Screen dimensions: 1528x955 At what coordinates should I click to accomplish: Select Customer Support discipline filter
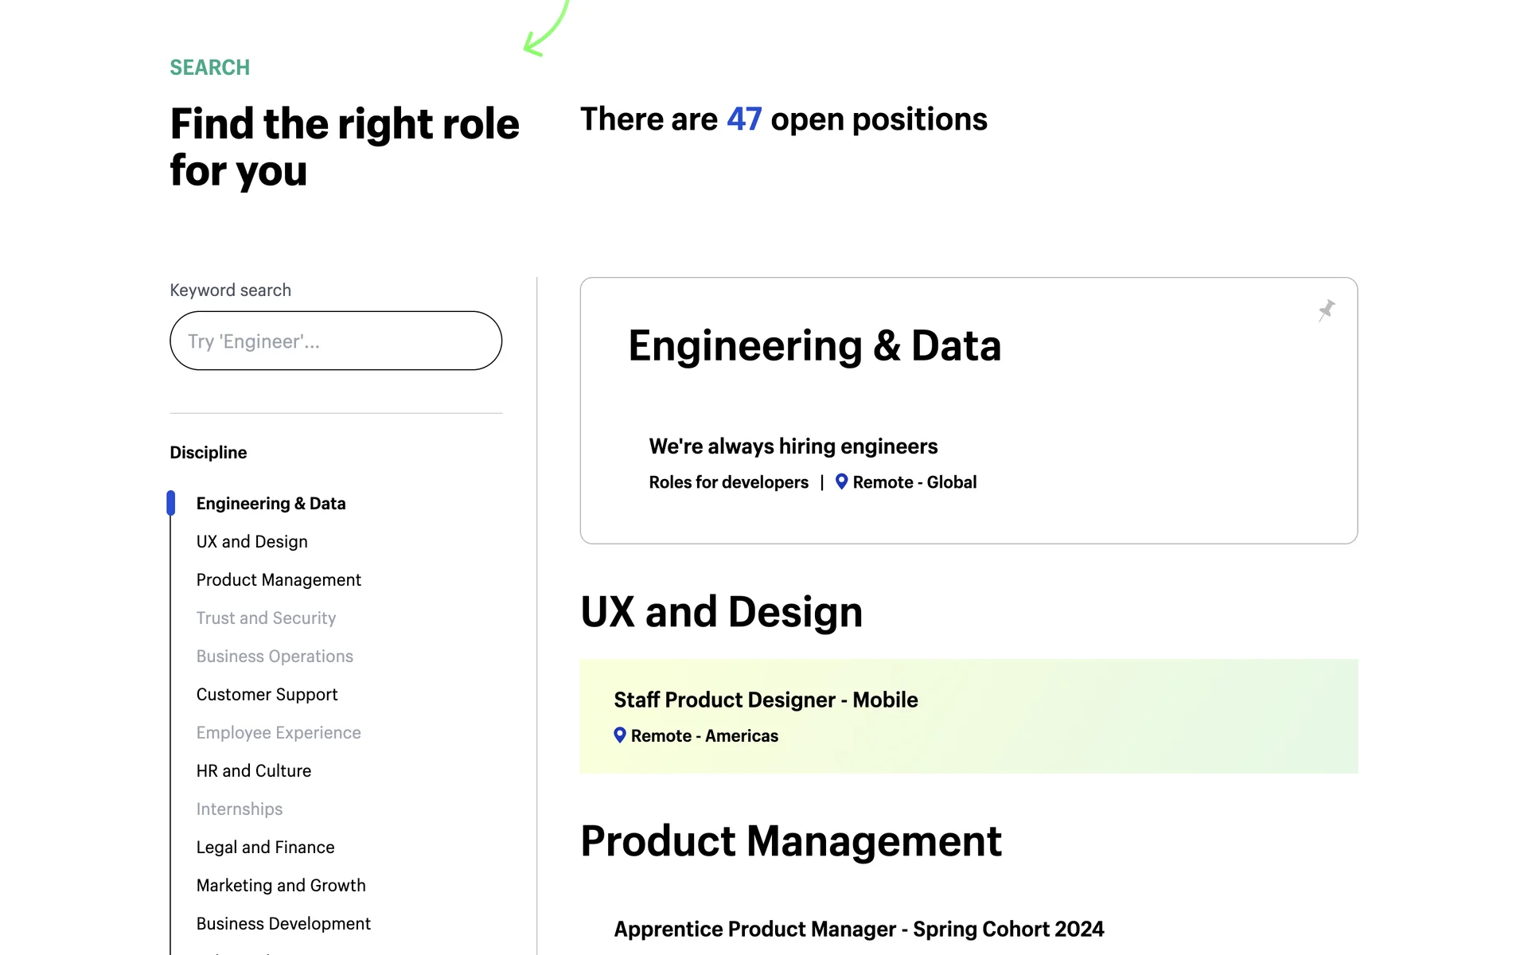click(x=267, y=695)
